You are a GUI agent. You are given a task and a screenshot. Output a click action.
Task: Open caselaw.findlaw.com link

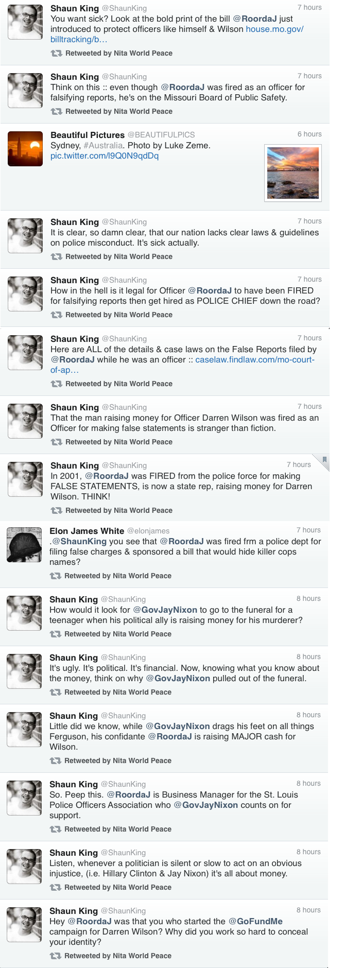tap(182, 365)
